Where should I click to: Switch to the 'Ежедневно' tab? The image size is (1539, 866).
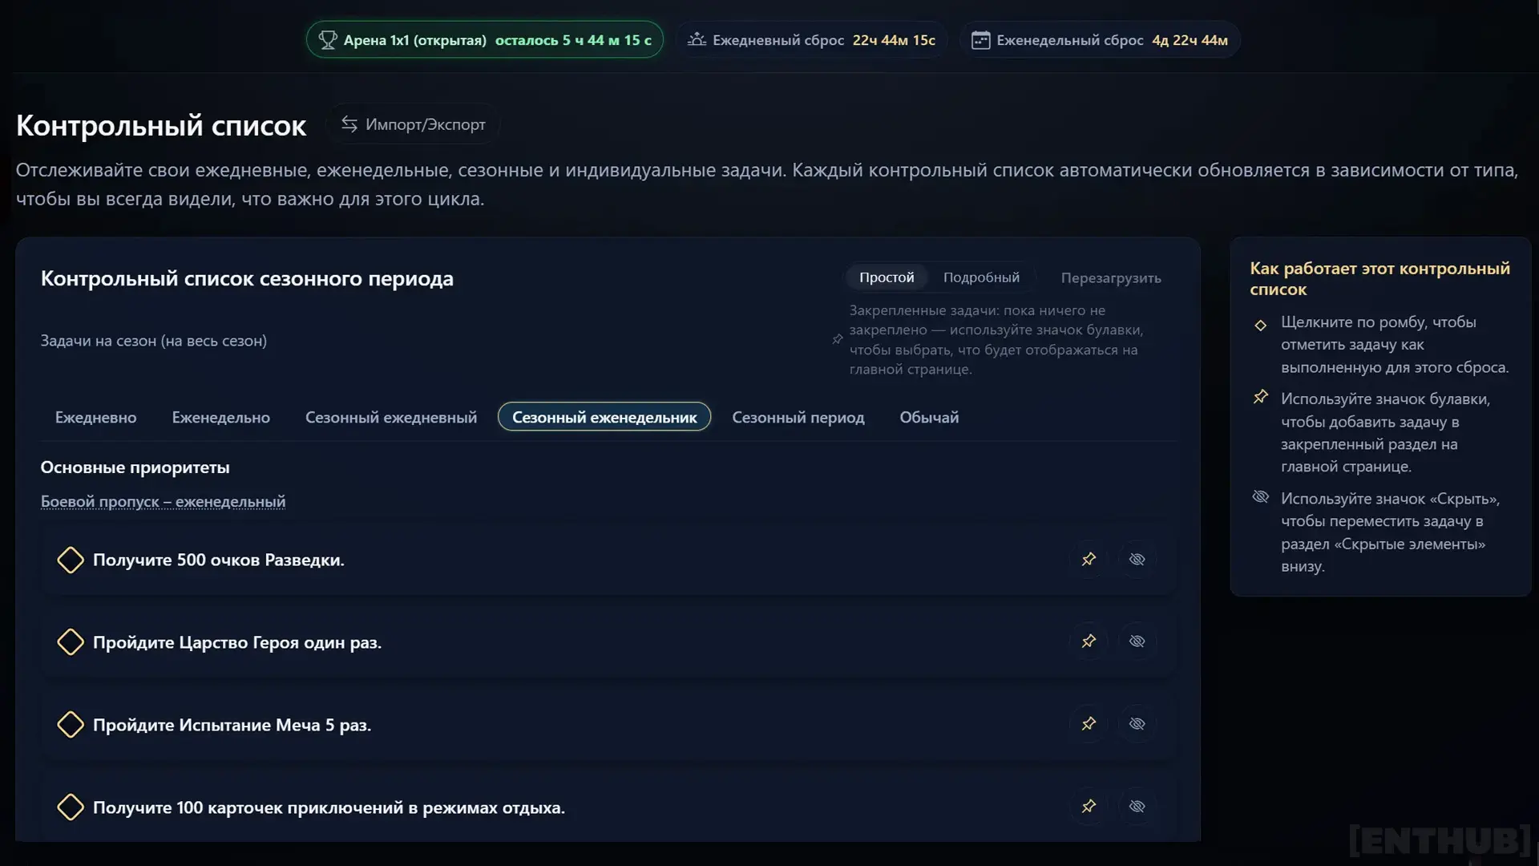(x=95, y=417)
